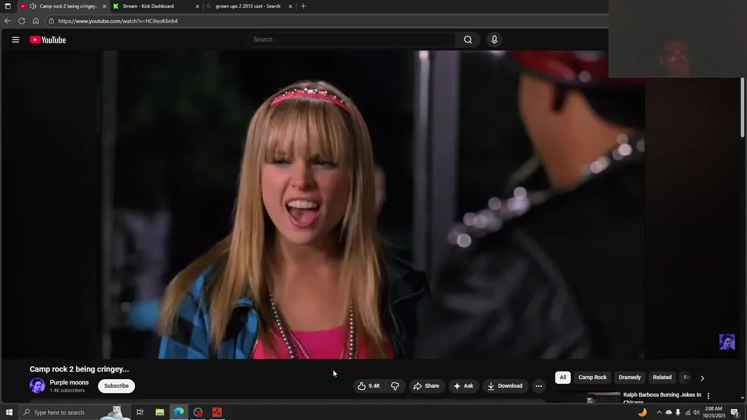Go back in browser history

[x=7, y=21]
